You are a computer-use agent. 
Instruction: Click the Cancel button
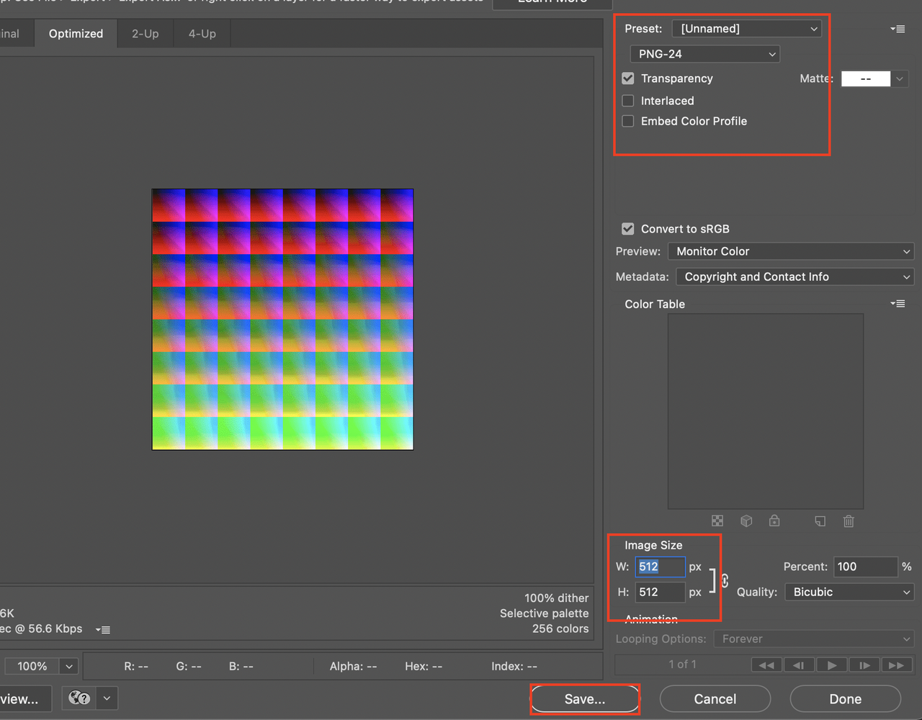(x=715, y=699)
